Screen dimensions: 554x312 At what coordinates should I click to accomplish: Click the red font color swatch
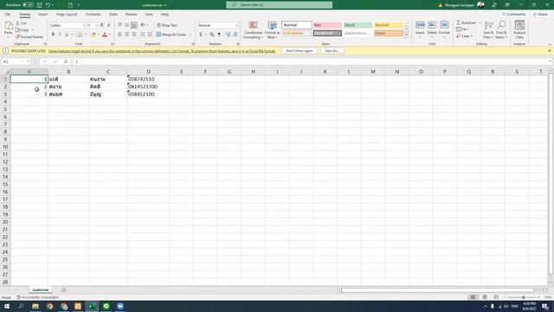pos(105,35)
